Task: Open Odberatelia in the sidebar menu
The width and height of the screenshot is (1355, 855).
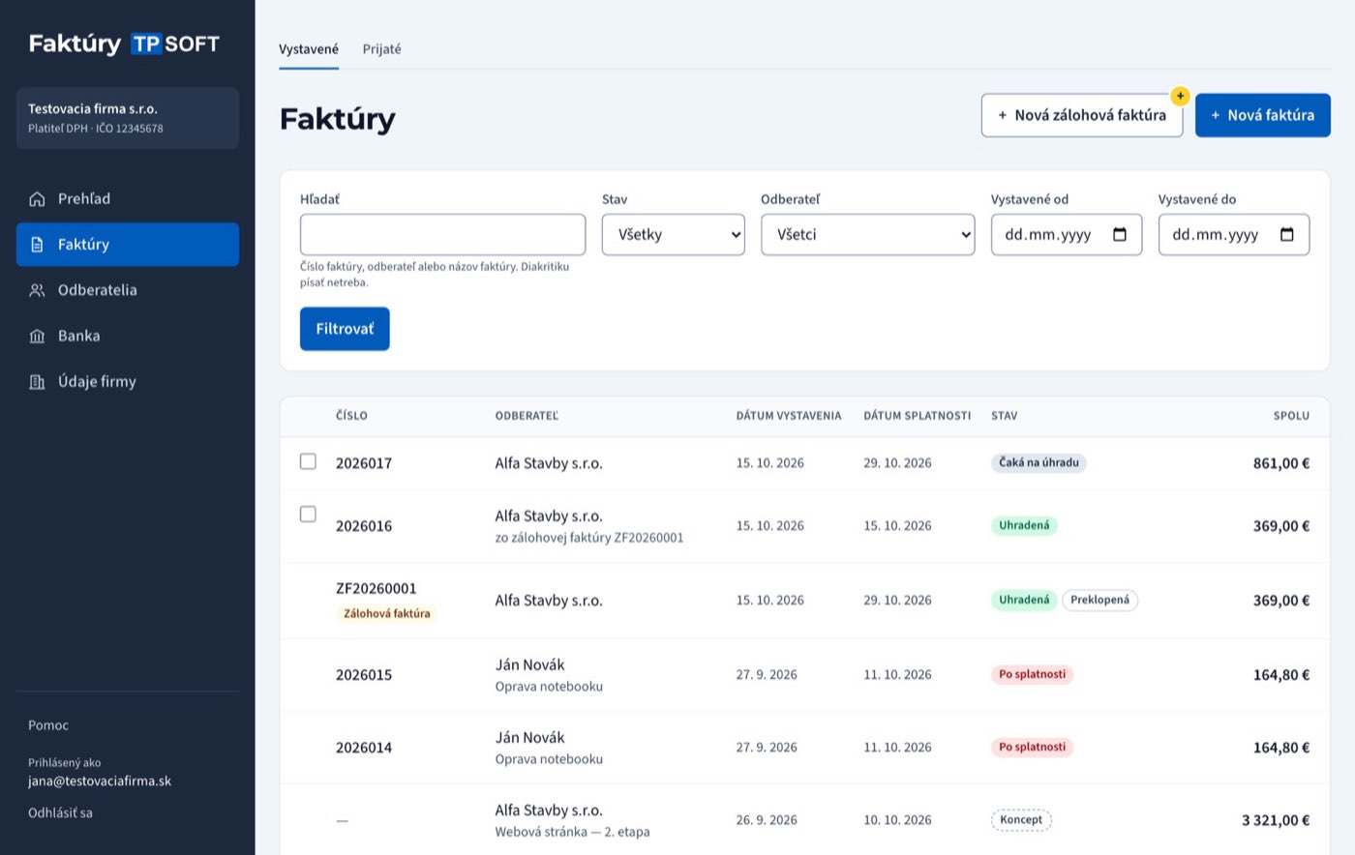Action: (128, 290)
